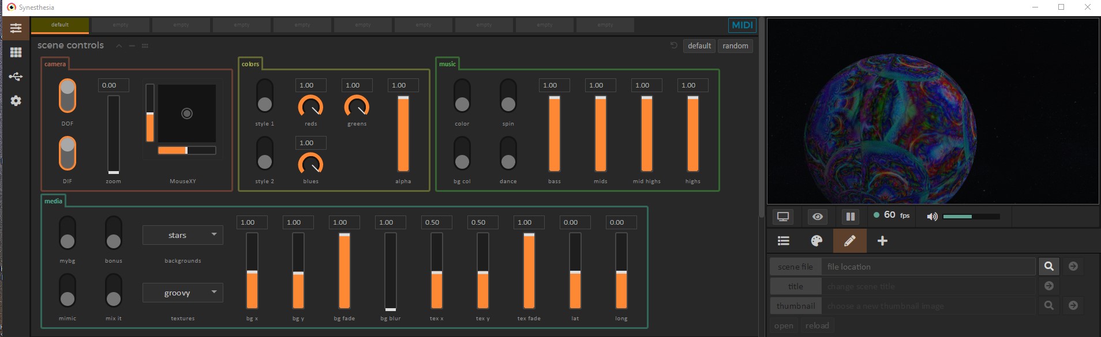The height and width of the screenshot is (337, 1101).
Task: Open the USB devices icon in sidebar
Action: pos(16,77)
